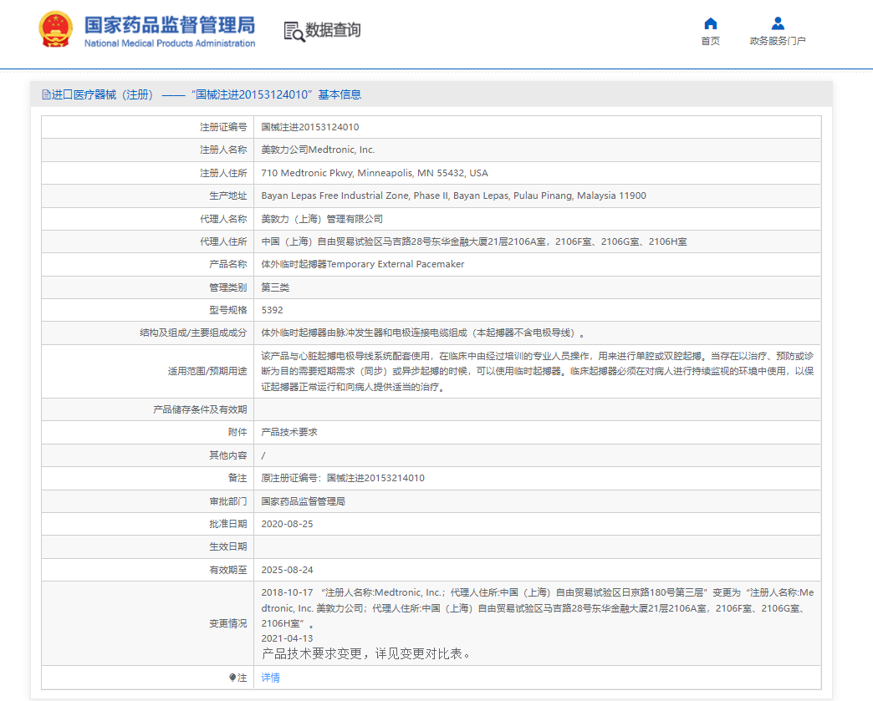
Task: Click the 型号规格 row label
Action: (227, 311)
